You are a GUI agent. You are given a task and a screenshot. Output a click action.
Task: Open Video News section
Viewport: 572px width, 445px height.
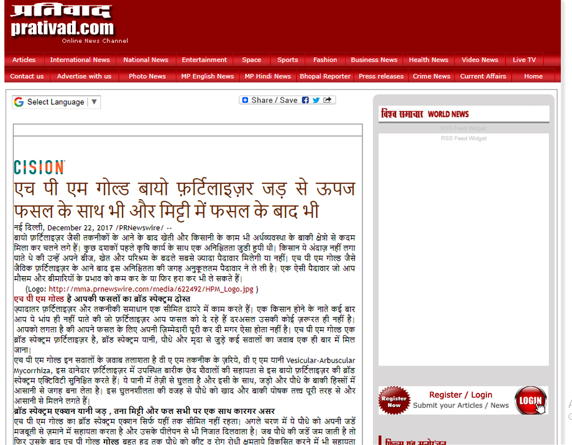click(x=480, y=60)
